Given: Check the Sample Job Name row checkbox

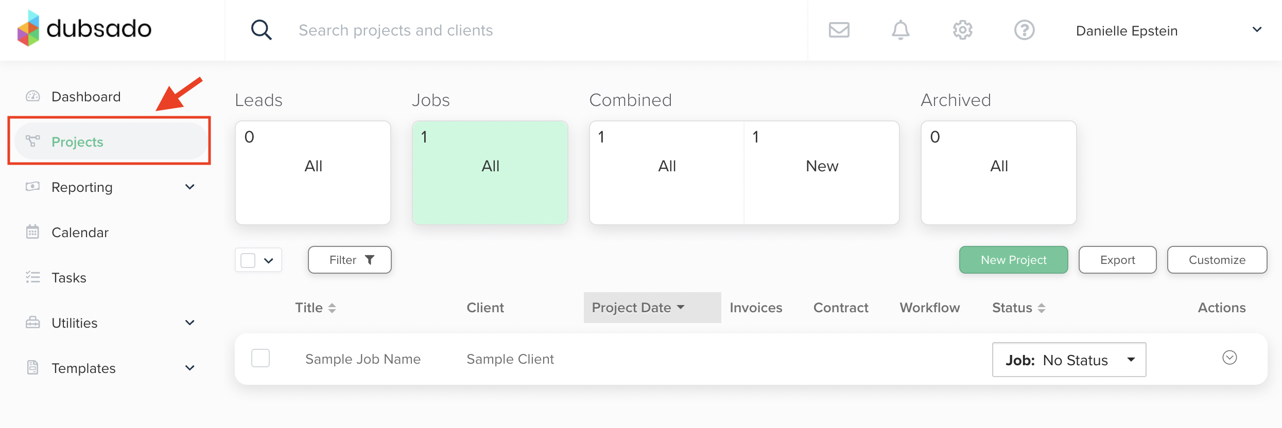Looking at the screenshot, I should tap(261, 358).
